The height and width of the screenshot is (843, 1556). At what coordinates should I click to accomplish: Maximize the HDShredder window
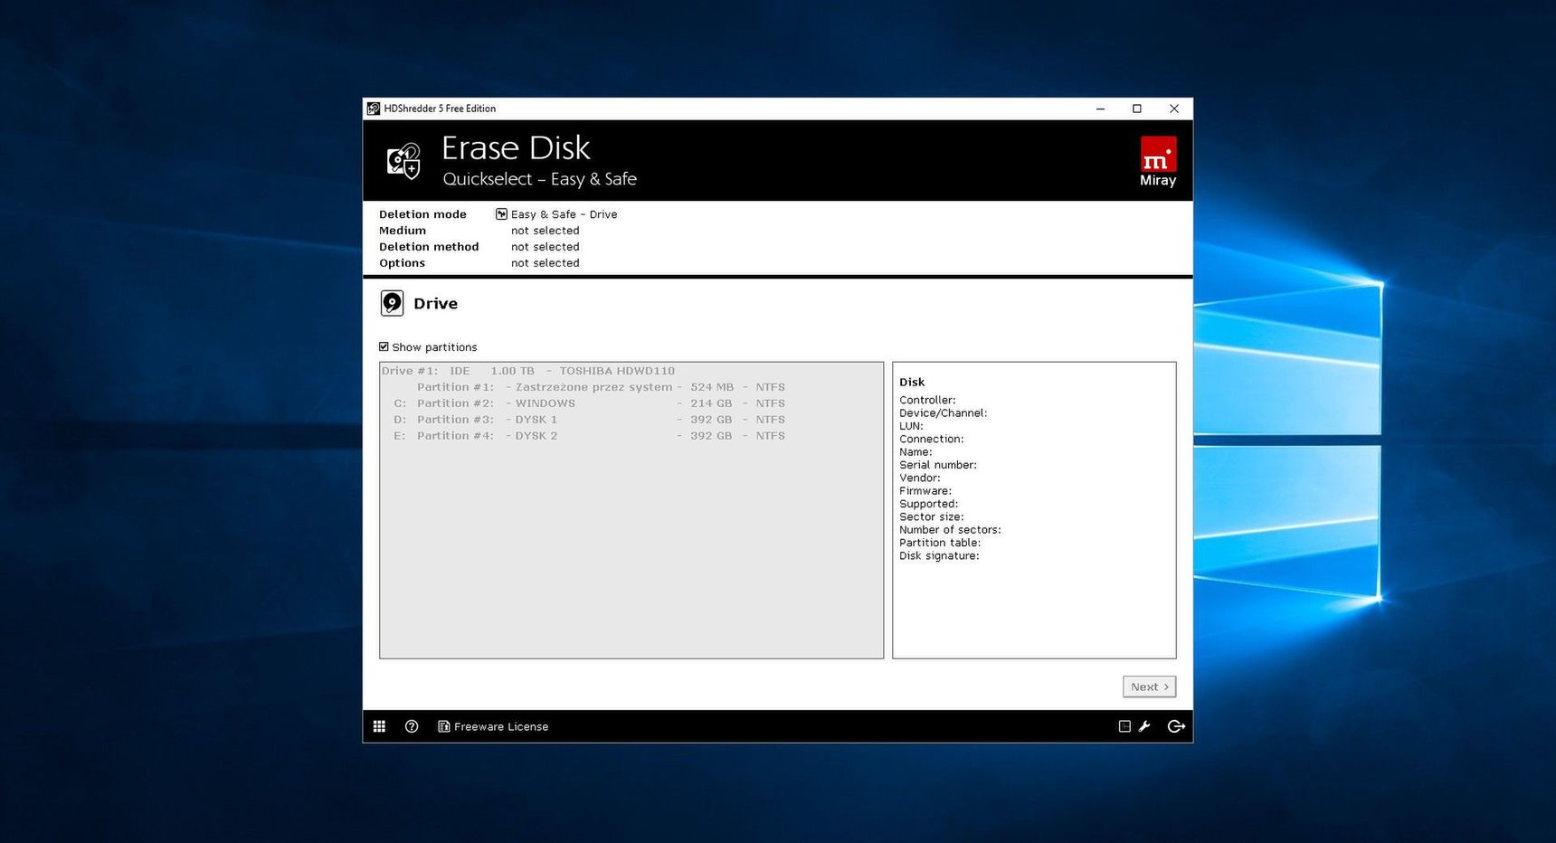click(x=1137, y=109)
